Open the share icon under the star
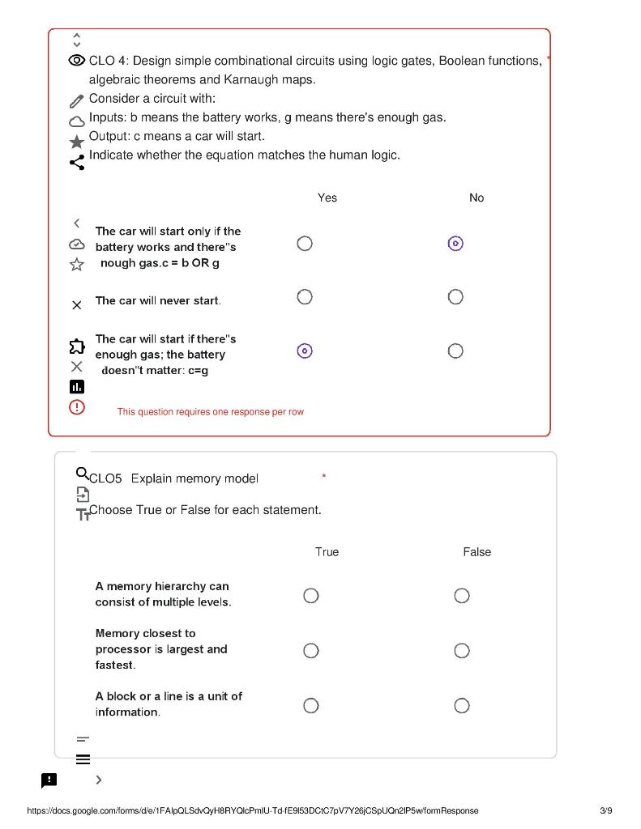Viewport: 641px width, 829px height. click(x=77, y=162)
